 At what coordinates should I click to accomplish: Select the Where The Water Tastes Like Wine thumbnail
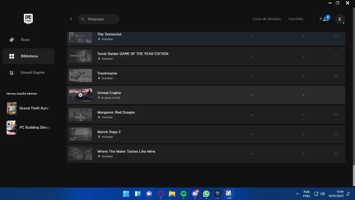[80, 154]
